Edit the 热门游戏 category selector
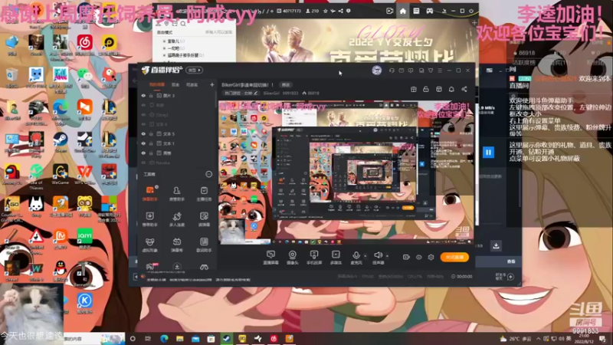This screenshot has width=613, height=345. (x=241, y=93)
